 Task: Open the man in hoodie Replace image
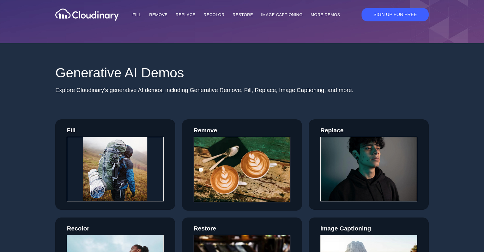pos(368,169)
